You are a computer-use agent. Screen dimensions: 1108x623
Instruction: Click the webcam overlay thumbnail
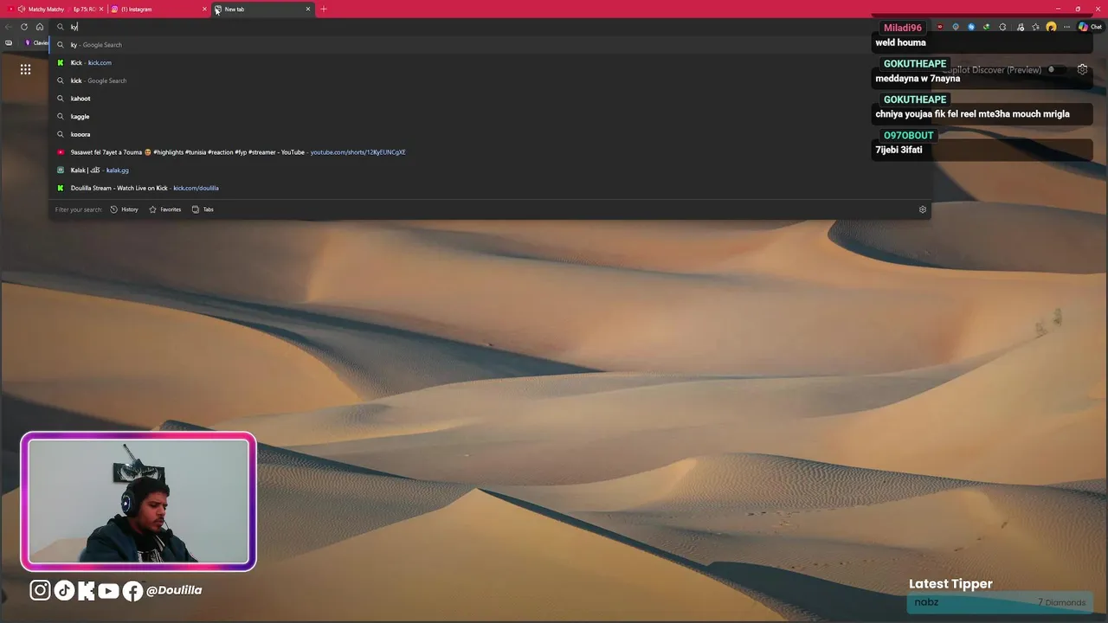tap(138, 502)
